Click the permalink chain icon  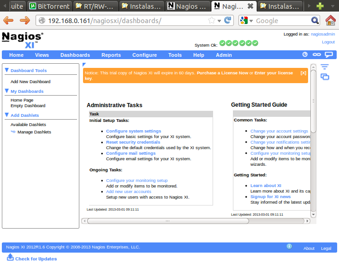tap(316, 54)
